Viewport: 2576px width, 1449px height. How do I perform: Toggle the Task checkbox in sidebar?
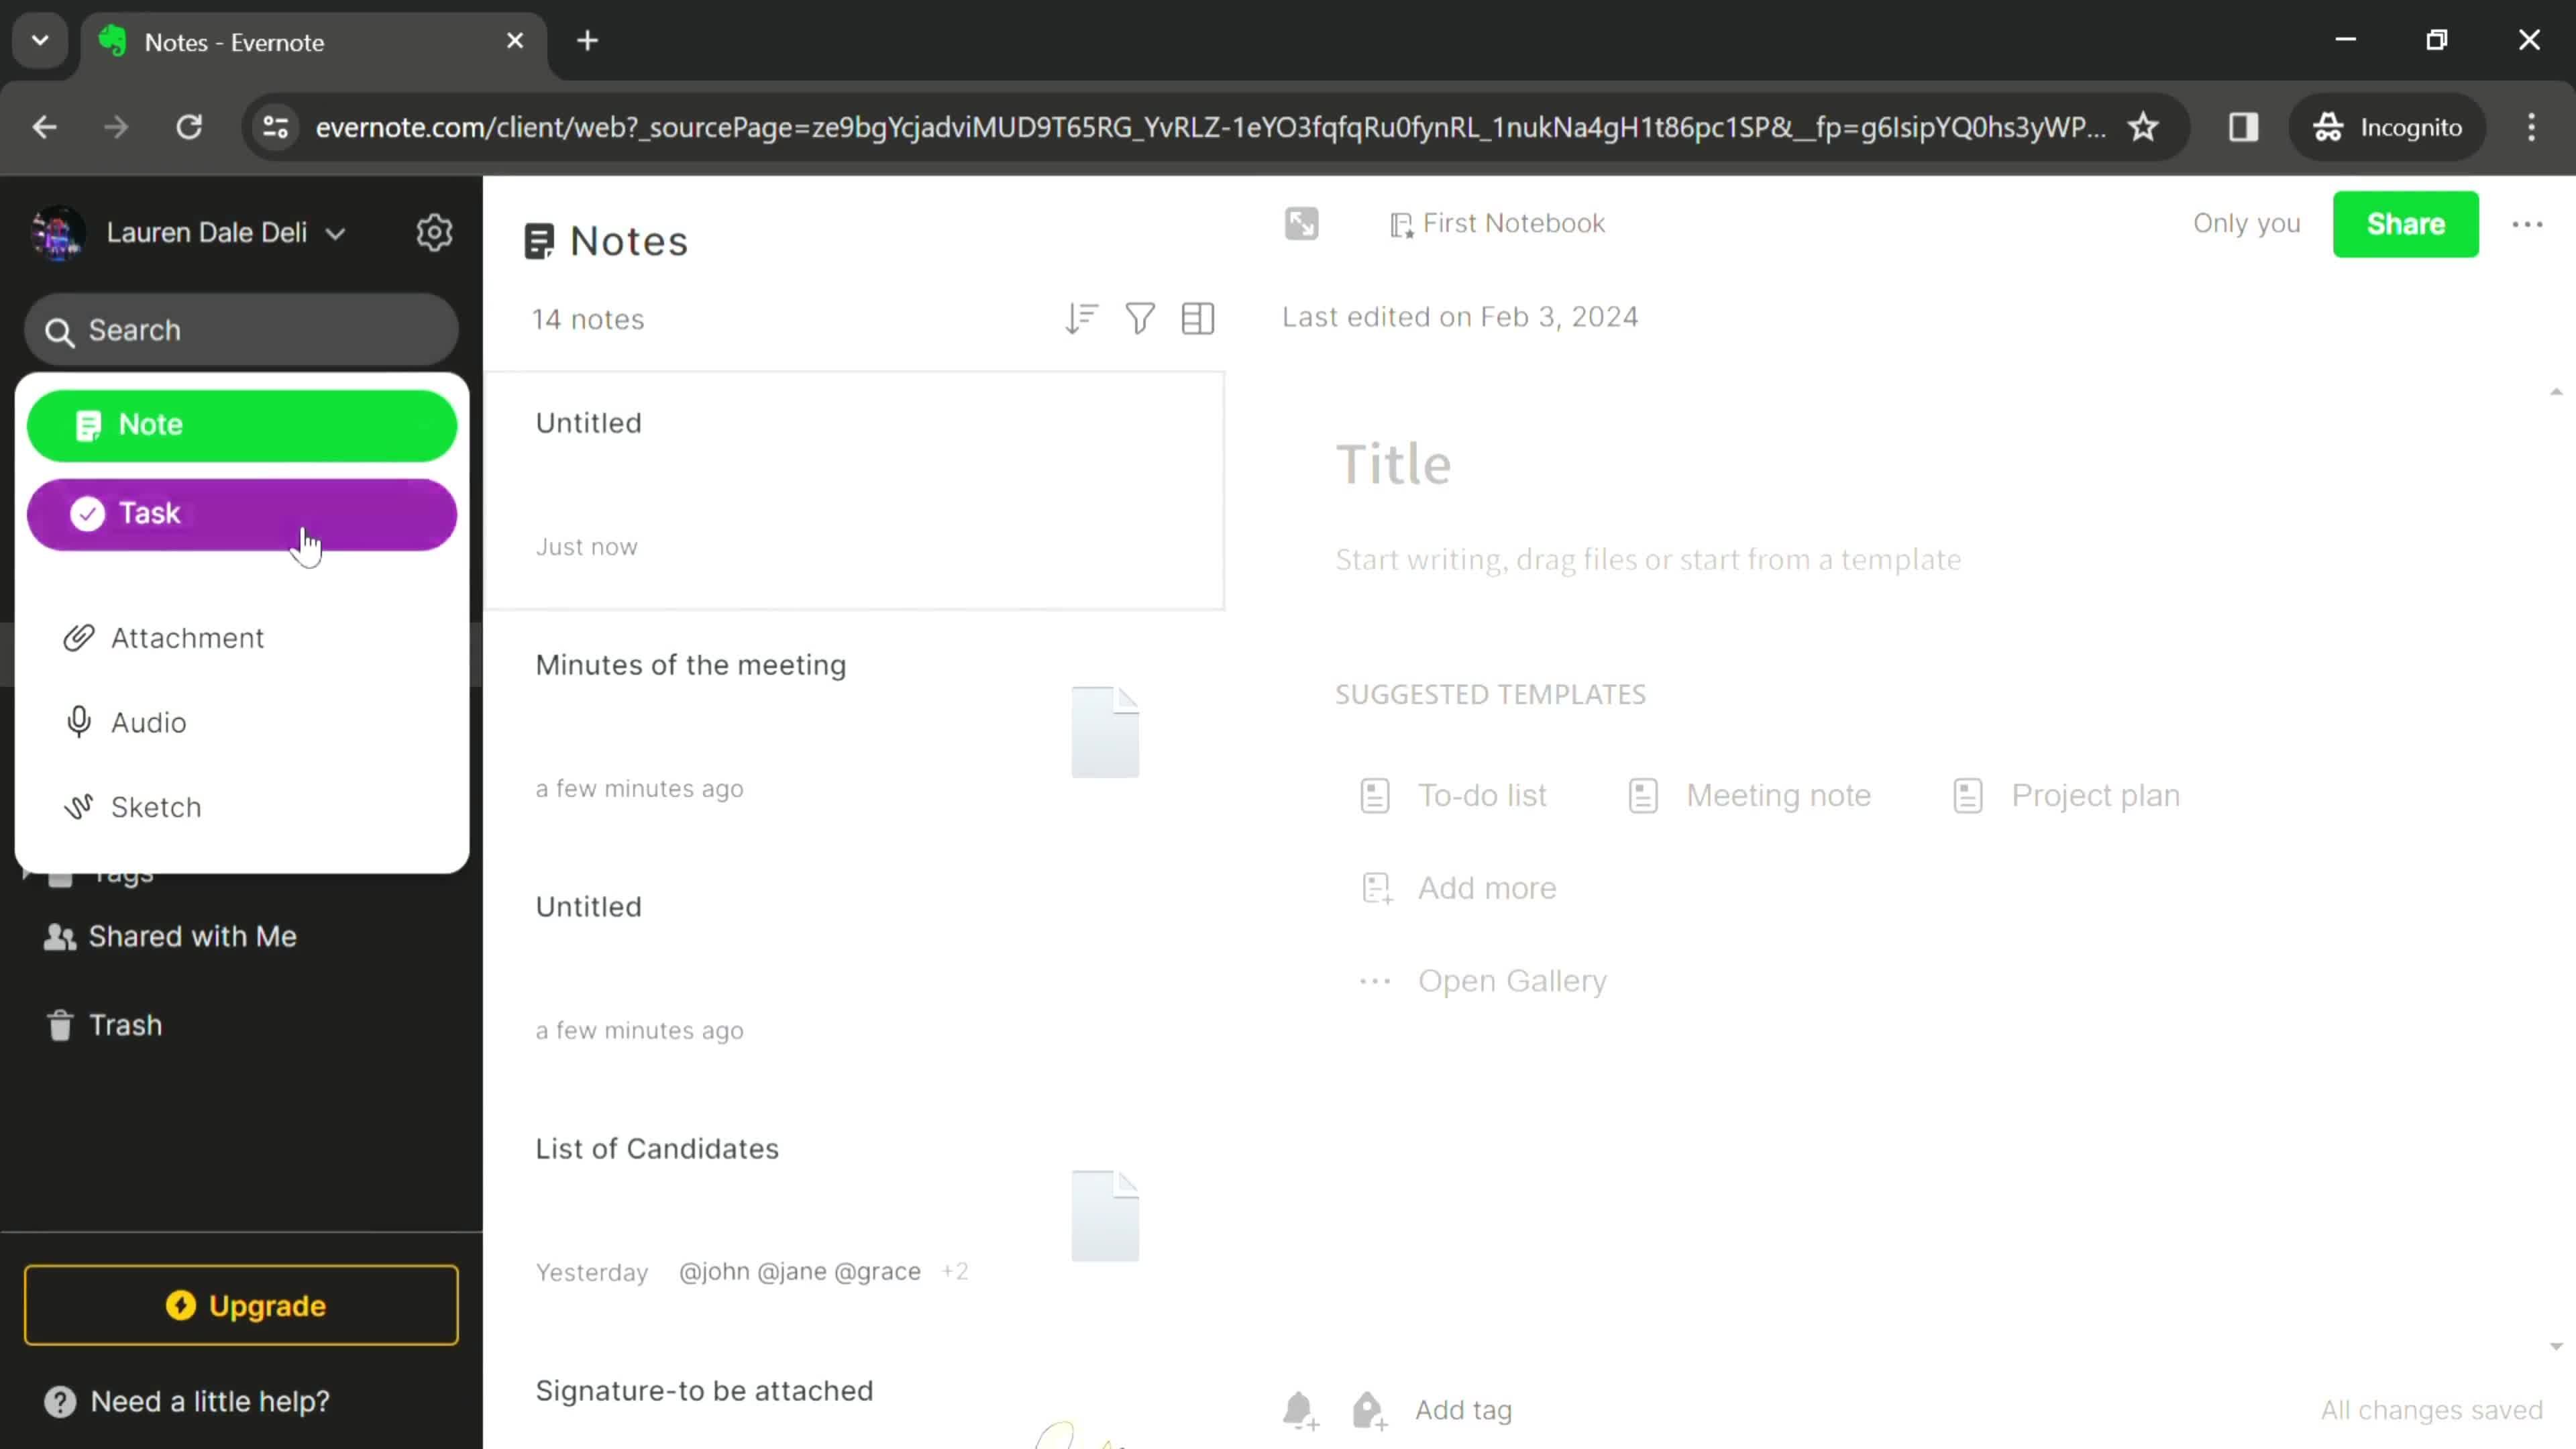tap(85, 515)
